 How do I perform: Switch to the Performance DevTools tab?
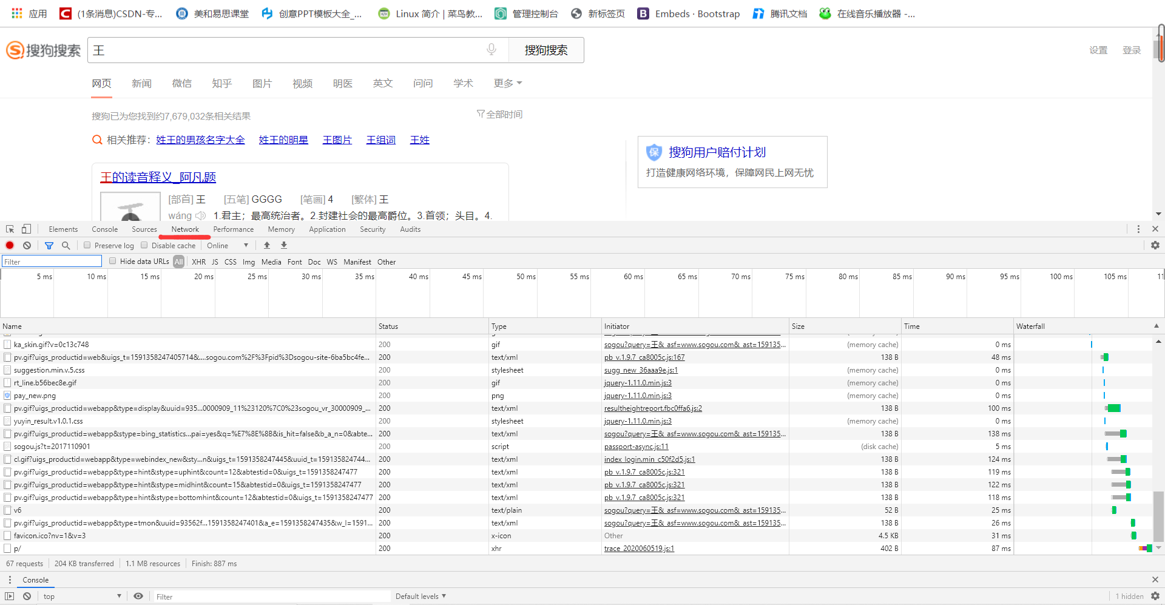(x=234, y=229)
